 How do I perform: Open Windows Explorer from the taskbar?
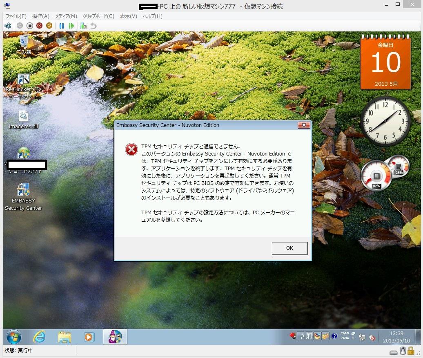click(65, 337)
